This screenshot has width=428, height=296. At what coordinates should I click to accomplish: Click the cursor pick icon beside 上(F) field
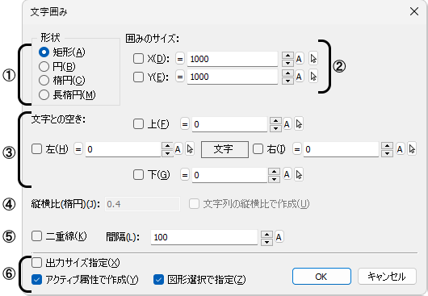point(299,124)
